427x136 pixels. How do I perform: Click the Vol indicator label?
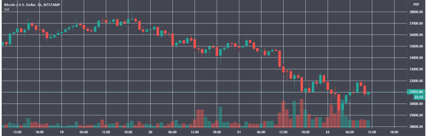pyautogui.click(x=6, y=10)
